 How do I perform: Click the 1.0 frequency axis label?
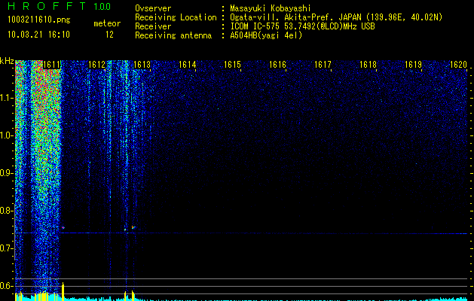click(6, 135)
